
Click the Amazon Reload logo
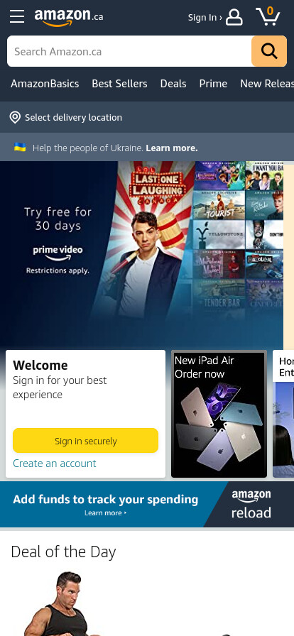[x=251, y=505]
